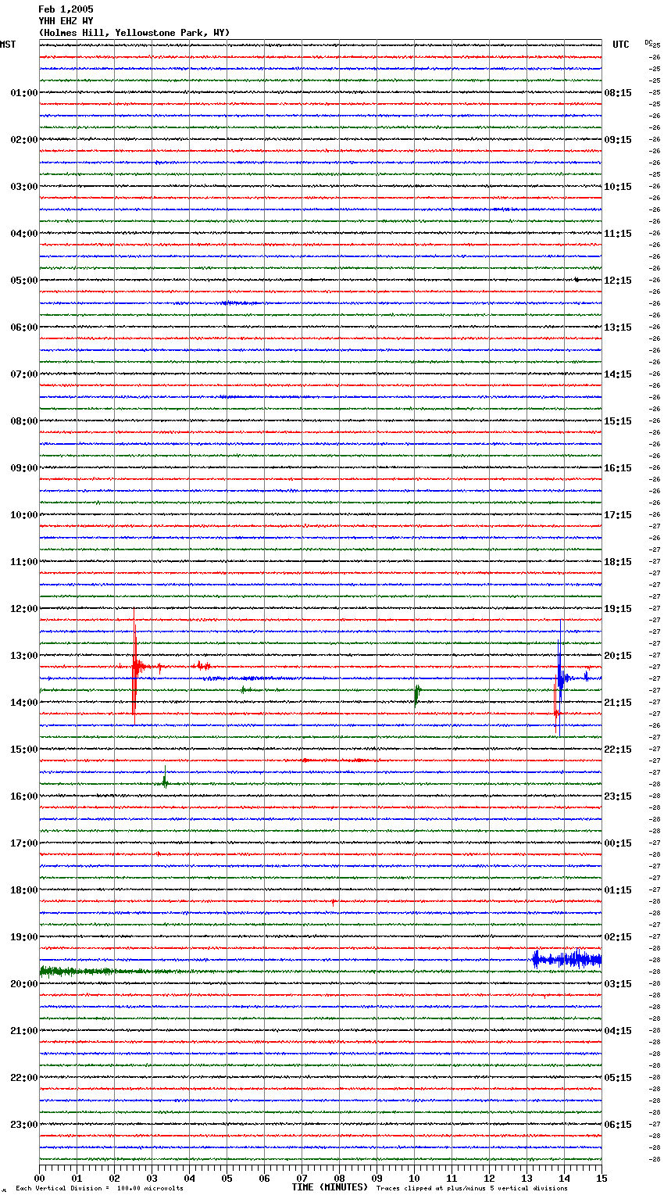Click the 20:15 UTC row label
Viewport: 664px width, 1199px height.
click(x=618, y=656)
